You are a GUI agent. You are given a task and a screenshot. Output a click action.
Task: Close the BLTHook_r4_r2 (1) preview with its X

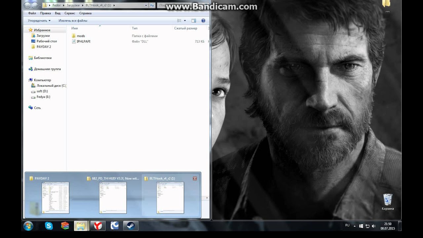(195, 178)
